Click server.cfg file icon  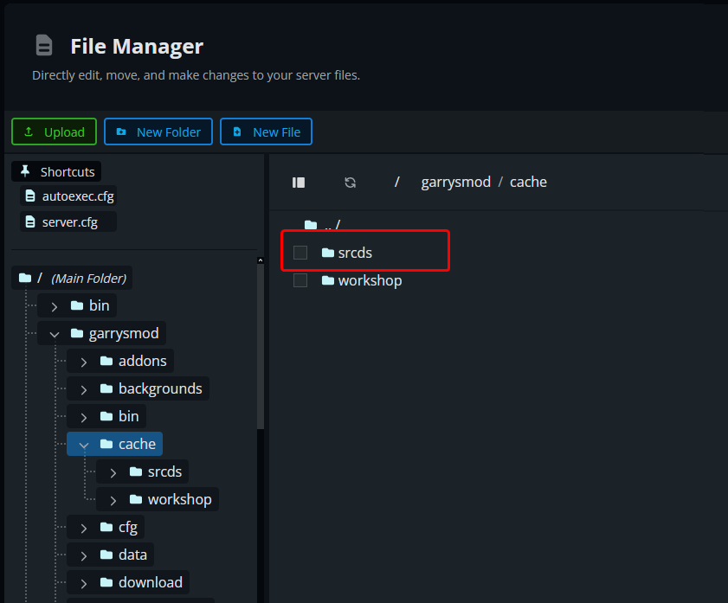point(30,222)
